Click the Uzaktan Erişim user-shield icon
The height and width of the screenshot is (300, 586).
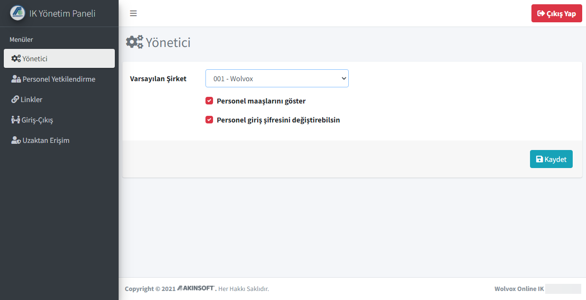click(16, 140)
